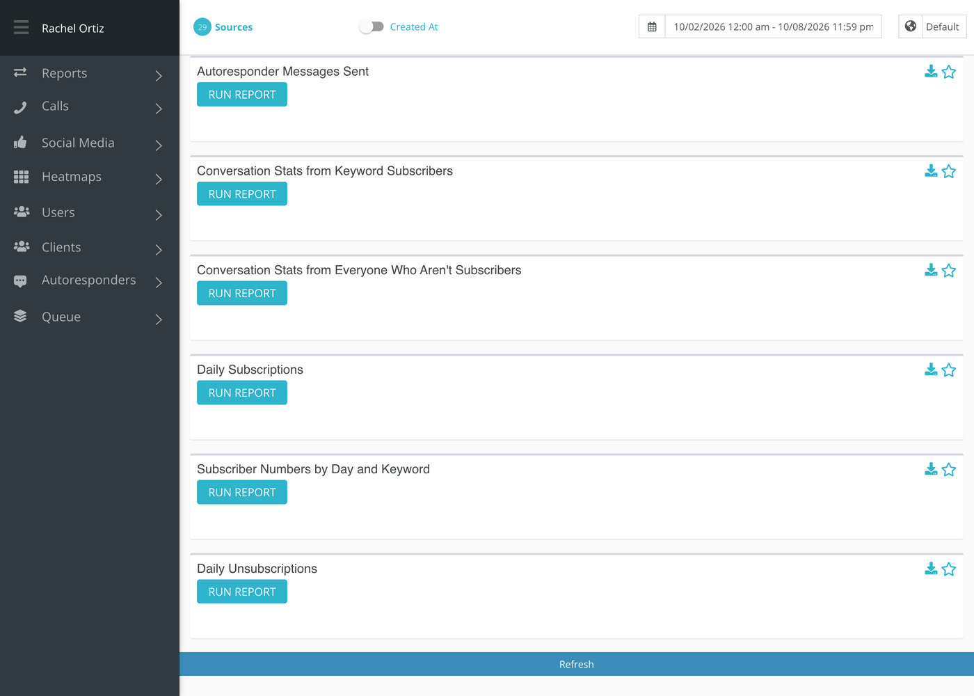The image size is (974, 696).
Task: Run the Daily Subscriptions report
Action: [242, 393]
